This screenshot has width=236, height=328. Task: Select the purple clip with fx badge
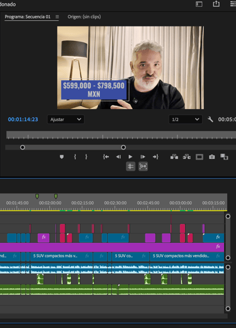click(43, 238)
